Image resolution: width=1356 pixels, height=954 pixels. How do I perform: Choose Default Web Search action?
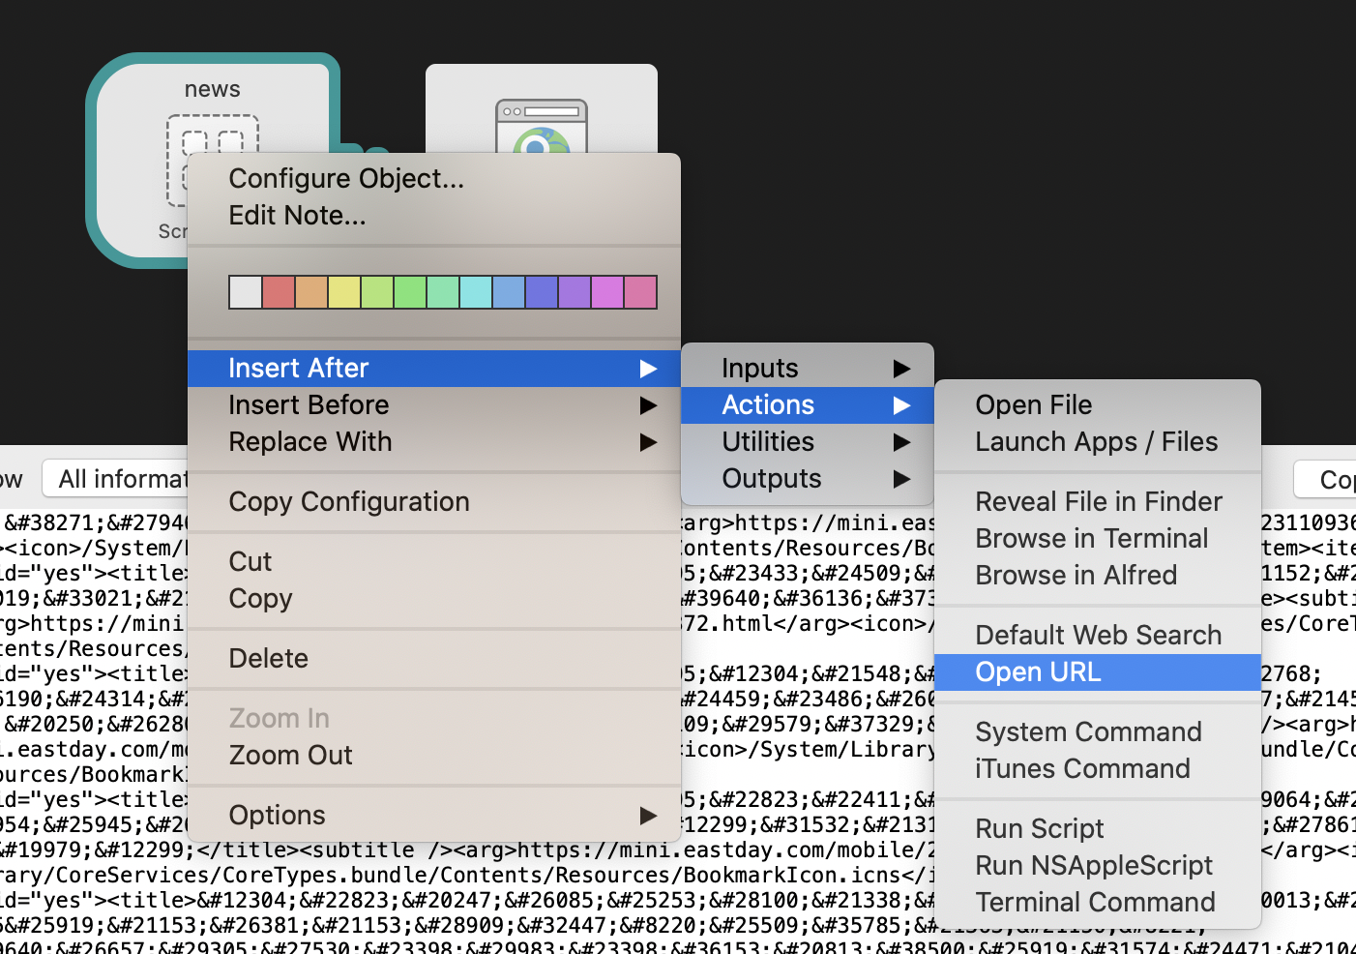click(x=1098, y=636)
